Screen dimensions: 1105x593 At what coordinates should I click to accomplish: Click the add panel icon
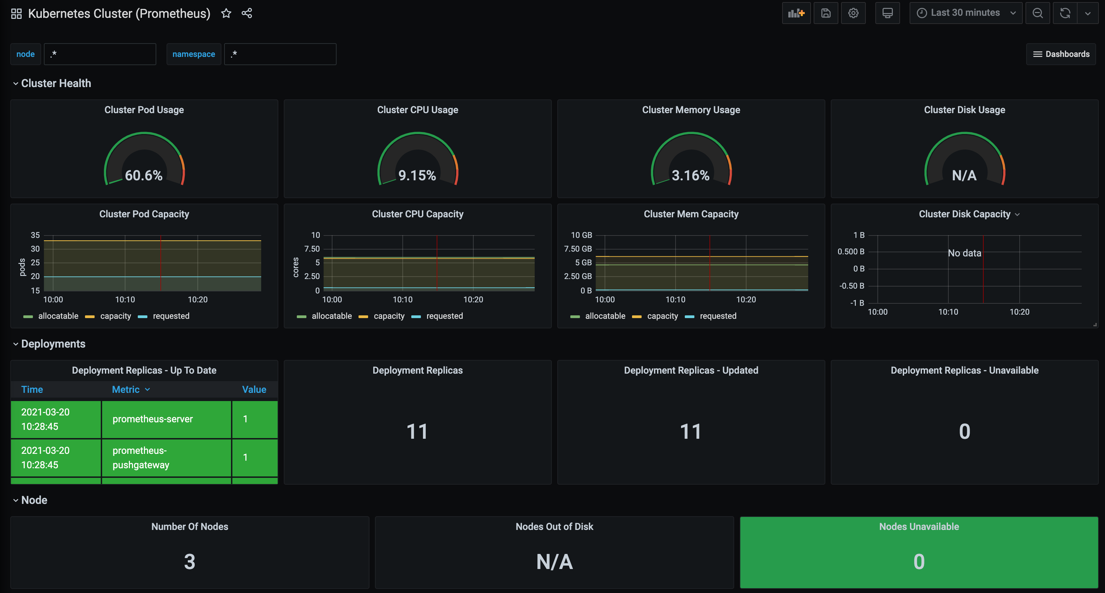pos(796,13)
